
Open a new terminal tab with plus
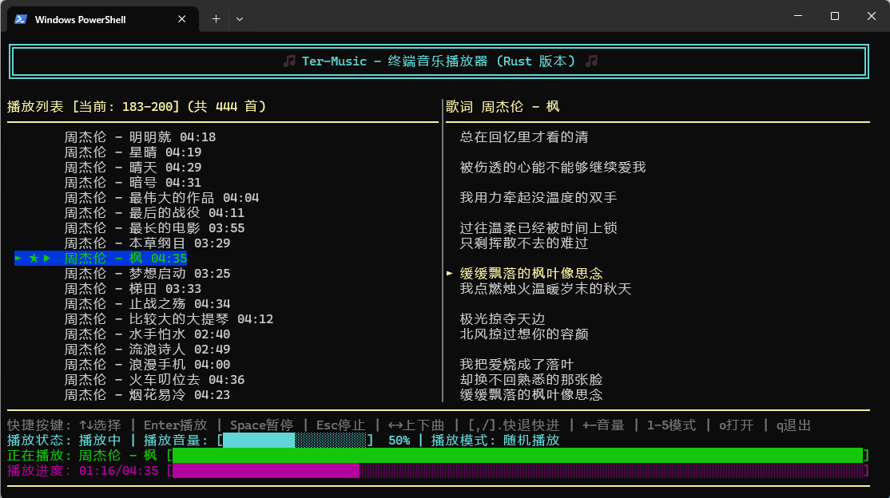pos(216,19)
